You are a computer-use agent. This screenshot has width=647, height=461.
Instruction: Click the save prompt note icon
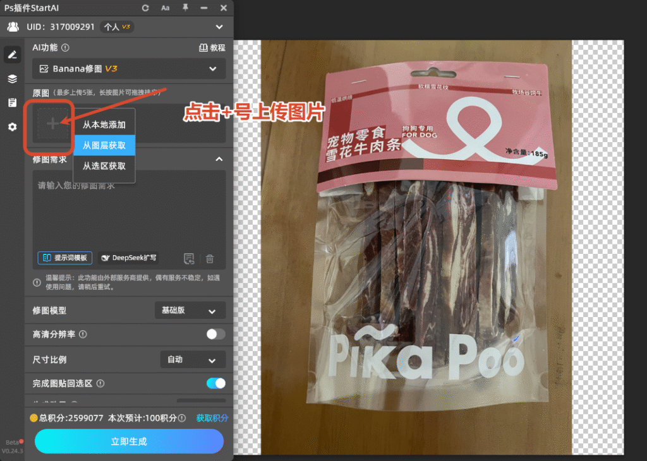(189, 258)
